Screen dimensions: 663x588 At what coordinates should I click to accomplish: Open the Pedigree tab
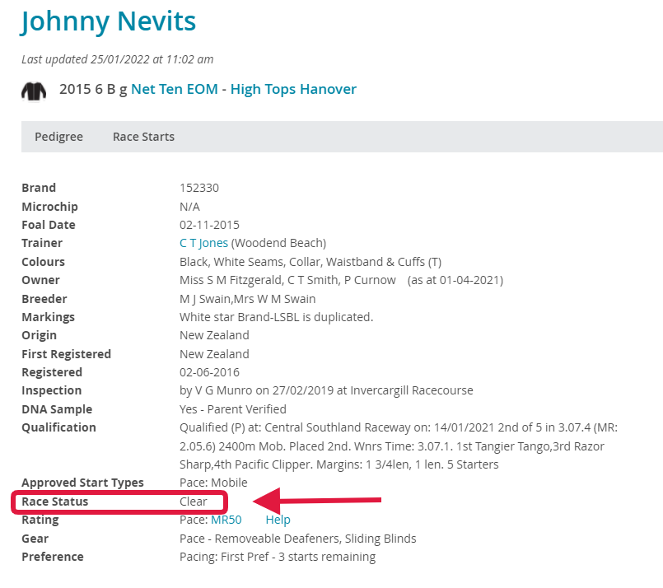58,137
